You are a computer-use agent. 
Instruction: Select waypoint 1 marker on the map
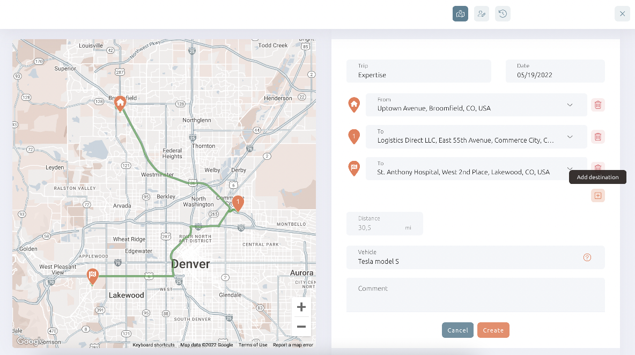coord(238,203)
